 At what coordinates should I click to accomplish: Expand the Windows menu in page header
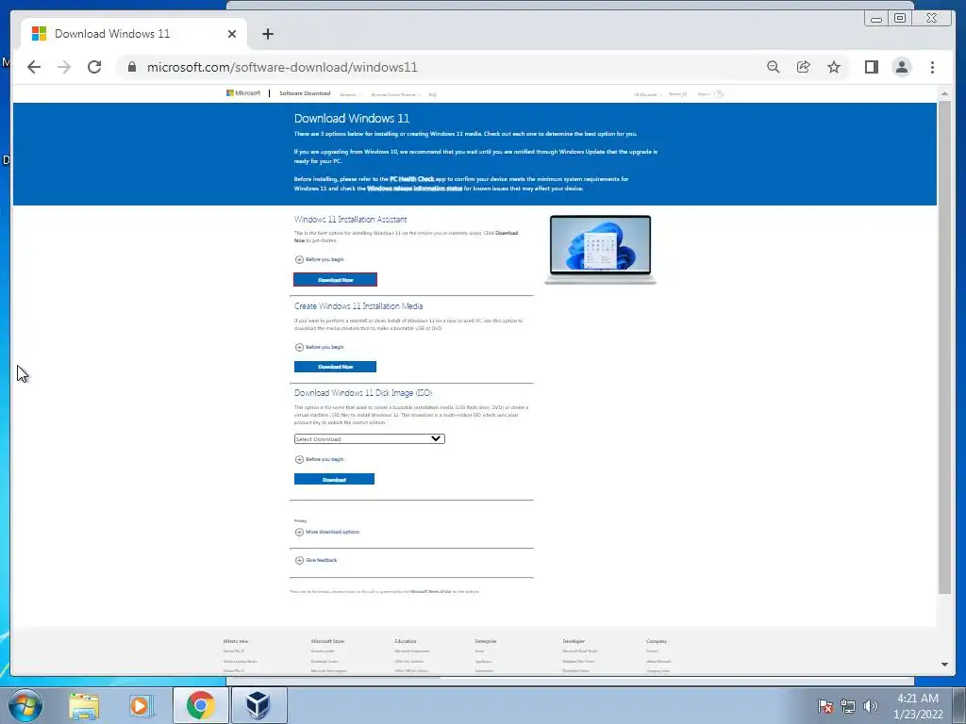pos(350,95)
